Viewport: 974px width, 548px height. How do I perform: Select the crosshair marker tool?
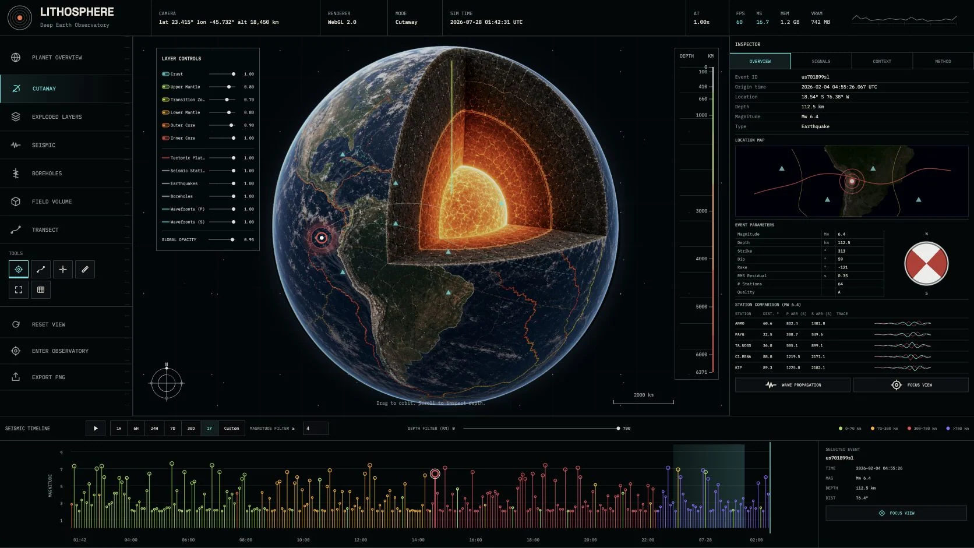click(63, 269)
